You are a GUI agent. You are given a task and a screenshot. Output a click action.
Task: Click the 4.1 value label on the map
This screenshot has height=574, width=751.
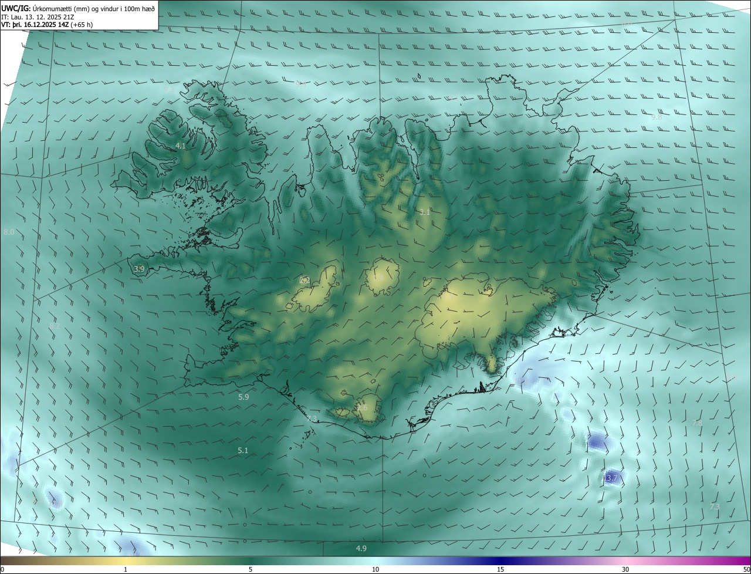tap(181, 146)
